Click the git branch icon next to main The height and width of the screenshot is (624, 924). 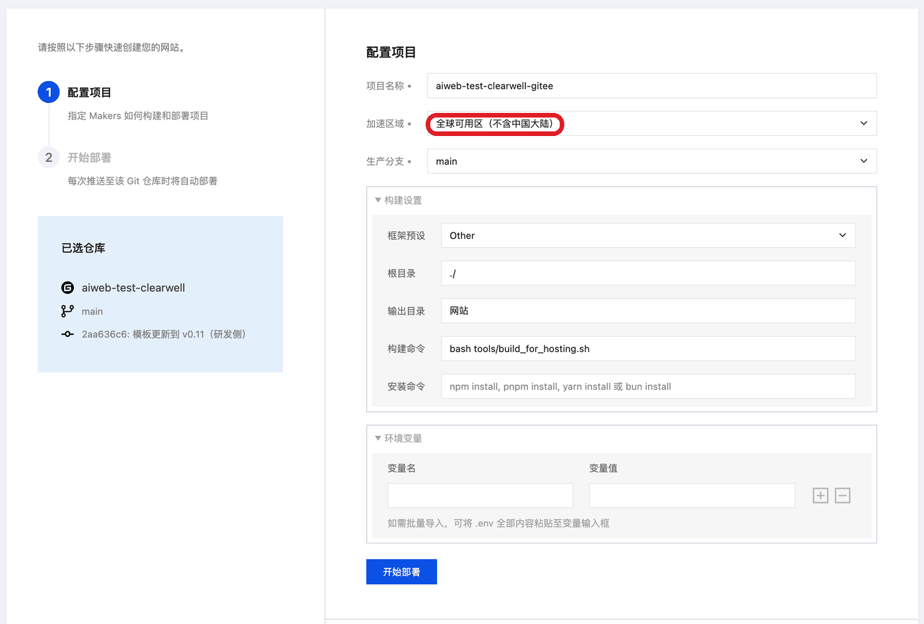pos(67,311)
